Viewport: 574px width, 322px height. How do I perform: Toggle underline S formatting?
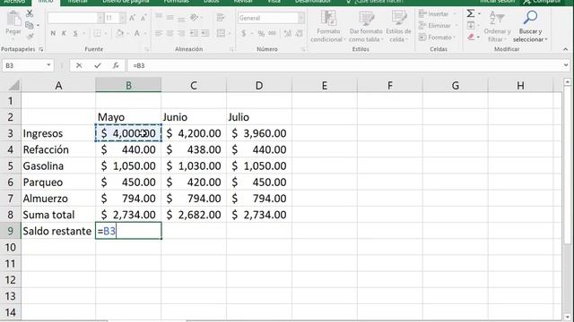[75, 34]
